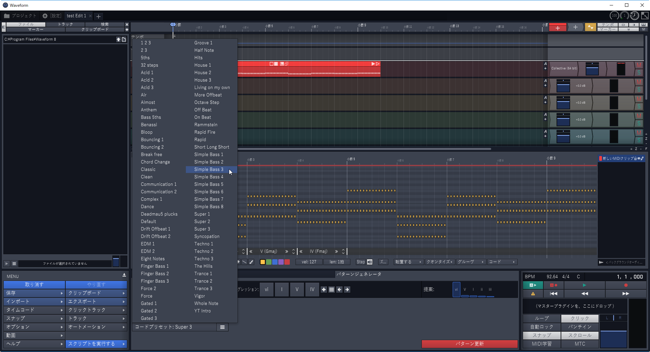The height and width of the screenshot is (352, 650).
Task: Click the clock history icon
Action: (x=635, y=16)
